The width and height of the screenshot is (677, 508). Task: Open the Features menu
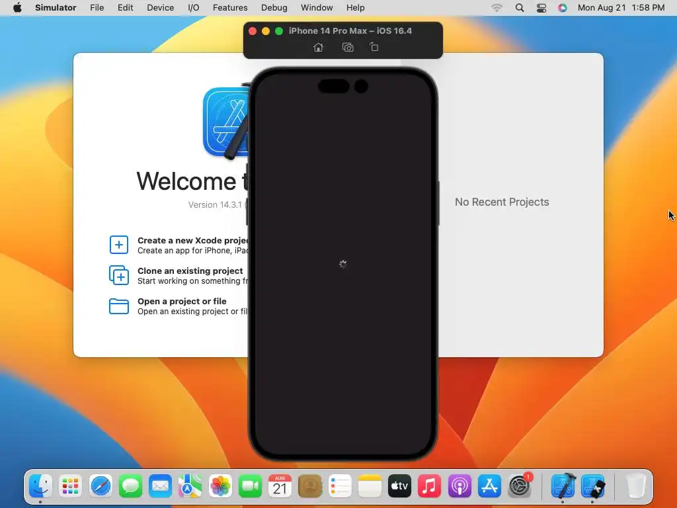coord(230,7)
